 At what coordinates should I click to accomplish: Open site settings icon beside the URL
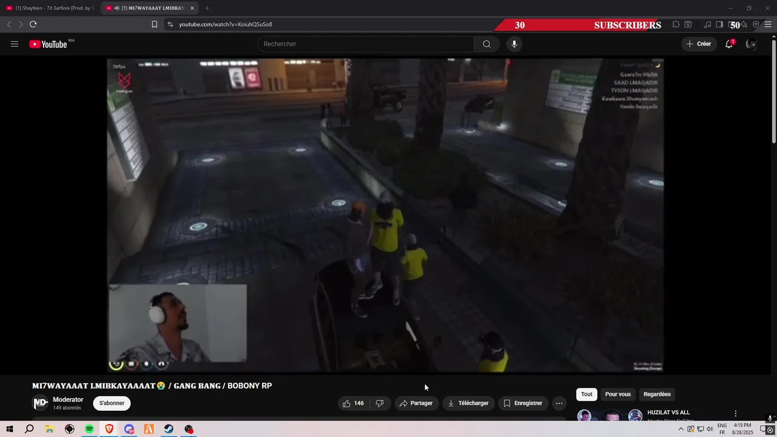tap(170, 24)
